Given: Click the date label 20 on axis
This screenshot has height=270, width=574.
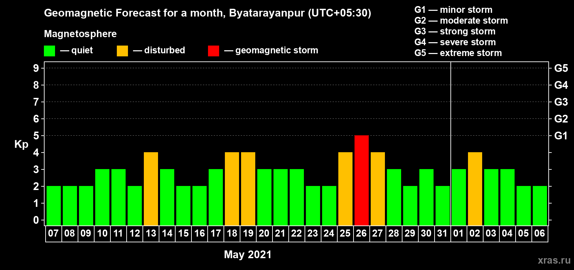Looking at the screenshot, I should pyautogui.click(x=264, y=234).
